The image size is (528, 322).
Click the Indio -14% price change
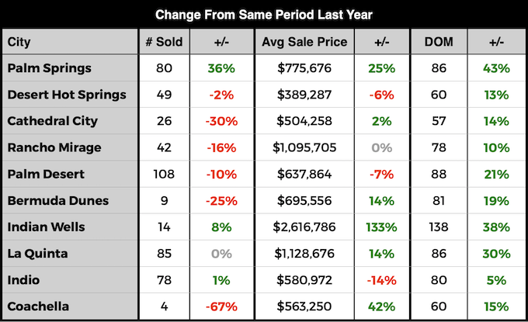coord(381,280)
